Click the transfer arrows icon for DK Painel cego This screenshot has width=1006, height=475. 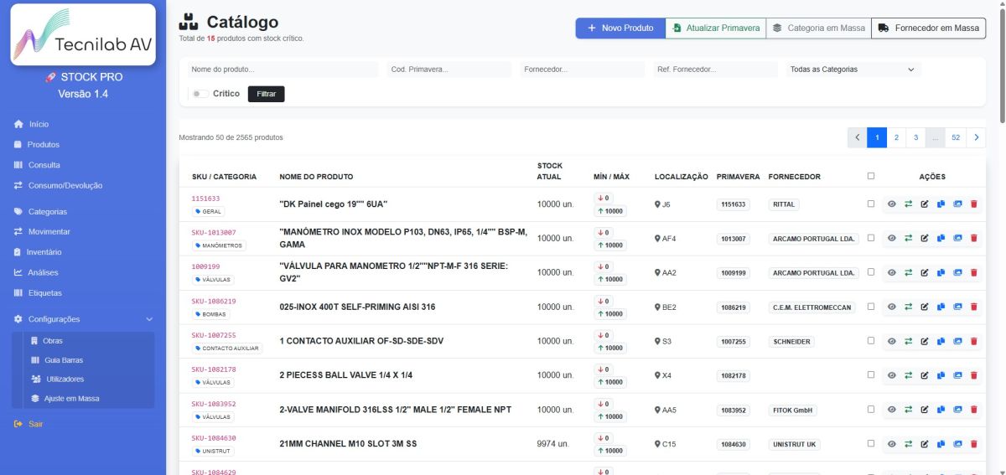(x=908, y=204)
